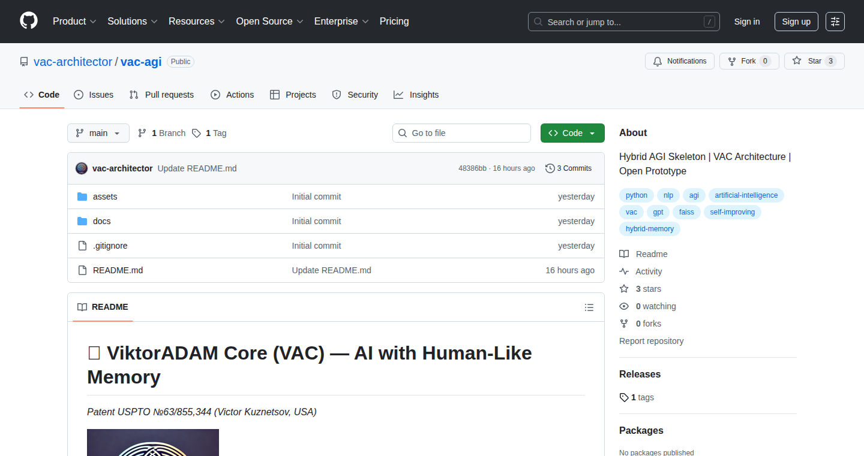Image resolution: width=864 pixels, height=456 pixels.
Task: Click the Update README.md commit message in header
Action: 197,168
